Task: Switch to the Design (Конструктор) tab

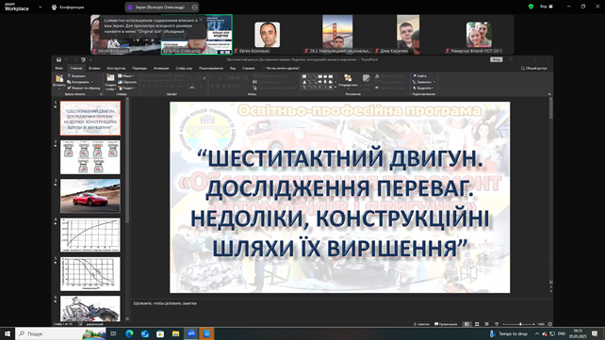Action: pyautogui.click(x=116, y=68)
